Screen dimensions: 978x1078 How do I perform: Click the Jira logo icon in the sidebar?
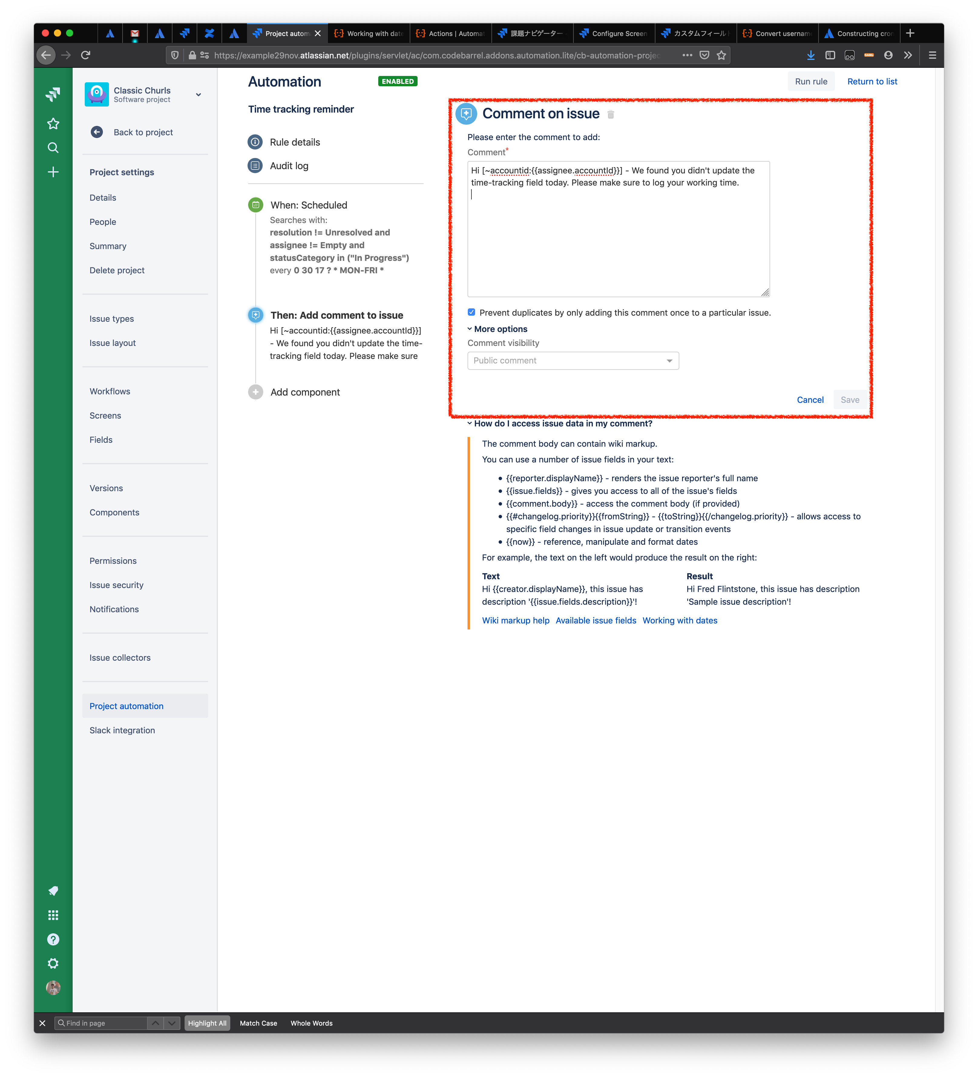[53, 95]
